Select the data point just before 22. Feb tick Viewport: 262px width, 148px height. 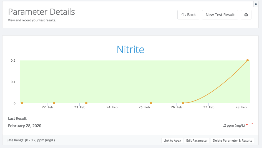tap(22, 103)
